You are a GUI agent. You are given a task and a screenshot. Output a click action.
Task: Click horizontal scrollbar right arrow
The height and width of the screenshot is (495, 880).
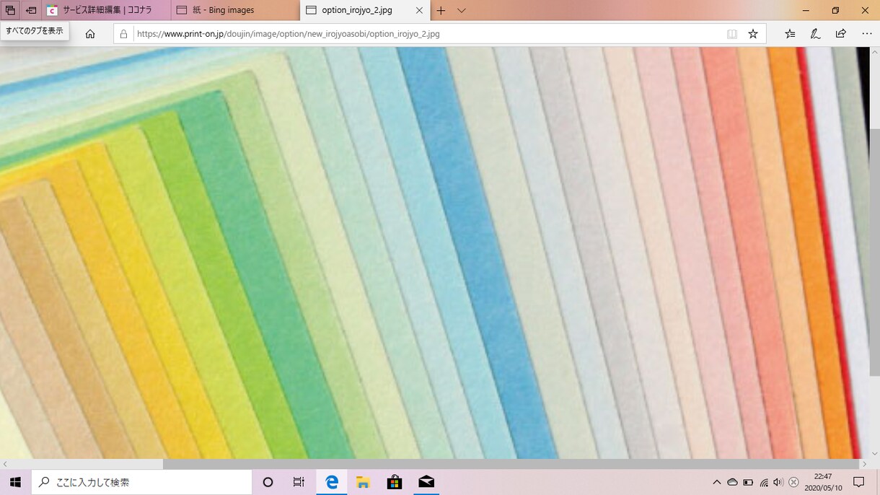[x=864, y=464]
